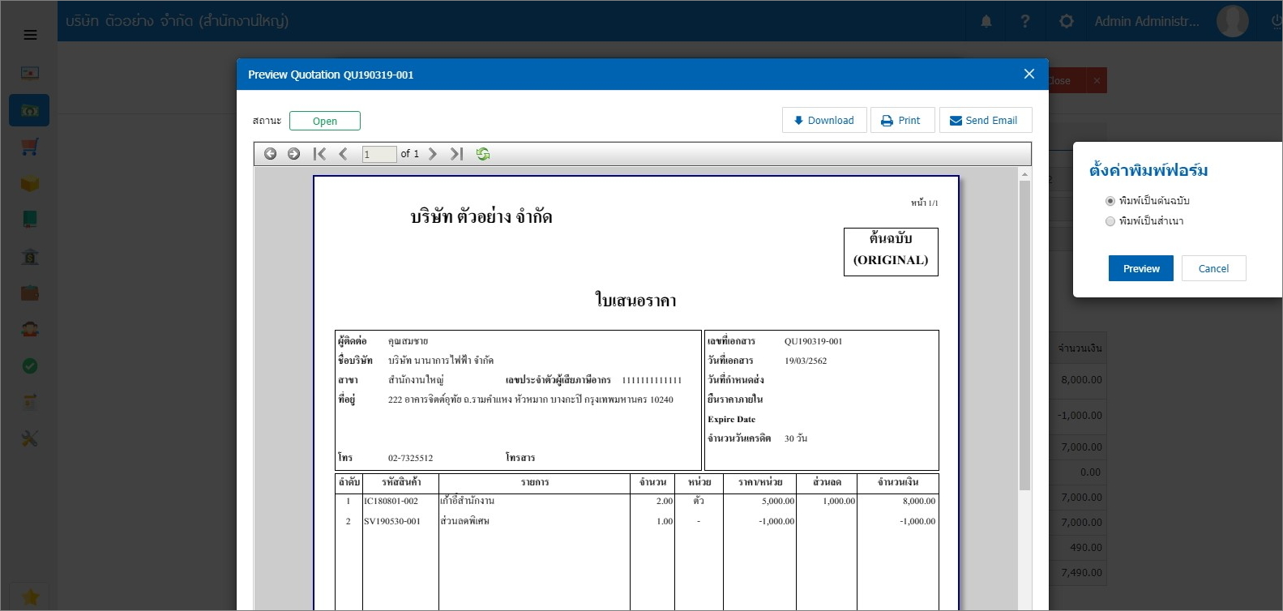
Task: Open the notification bell in header
Action: tap(986, 21)
